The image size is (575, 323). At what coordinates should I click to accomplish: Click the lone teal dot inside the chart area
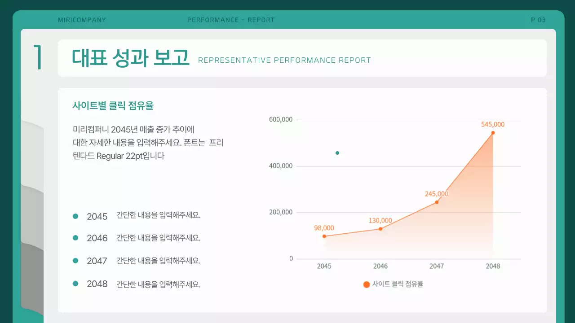[337, 153]
